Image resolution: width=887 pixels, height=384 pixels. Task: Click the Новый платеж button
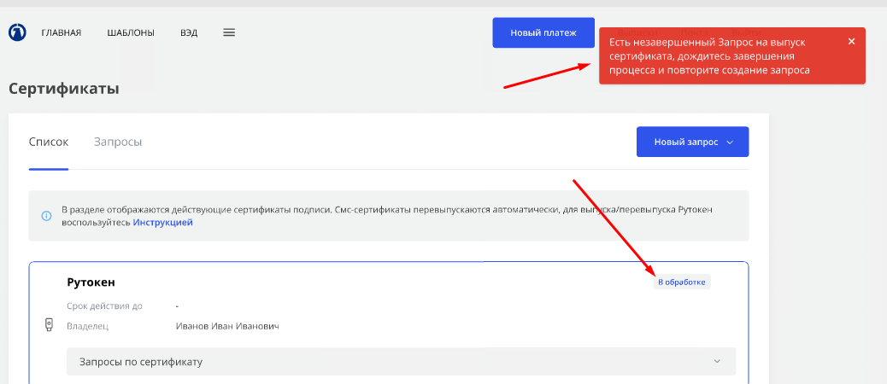pyautogui.click(x=543, y=32)
